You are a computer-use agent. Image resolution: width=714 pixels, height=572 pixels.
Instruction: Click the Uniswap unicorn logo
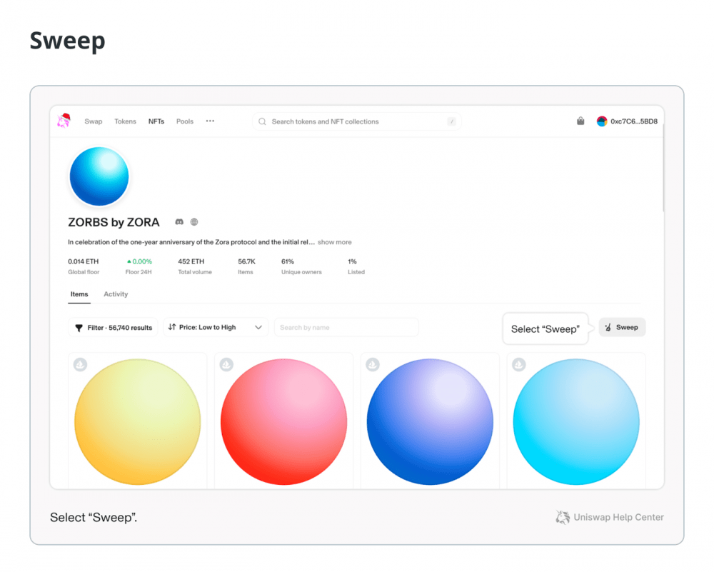pos(64,121)
